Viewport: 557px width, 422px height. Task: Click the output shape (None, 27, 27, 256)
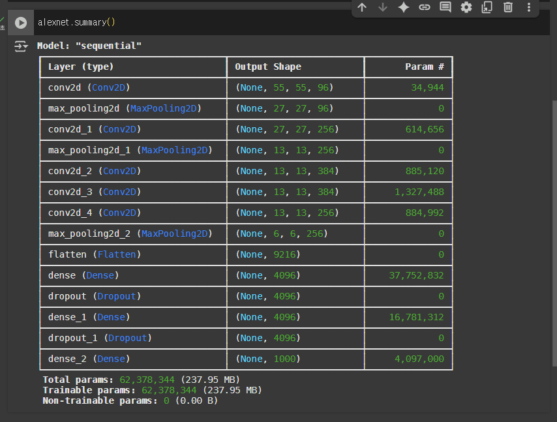pyautogui.click(x=287, y=130)
